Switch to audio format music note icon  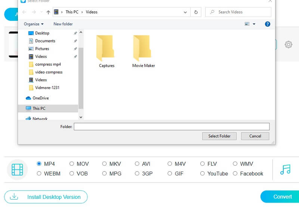pos(285,169)
